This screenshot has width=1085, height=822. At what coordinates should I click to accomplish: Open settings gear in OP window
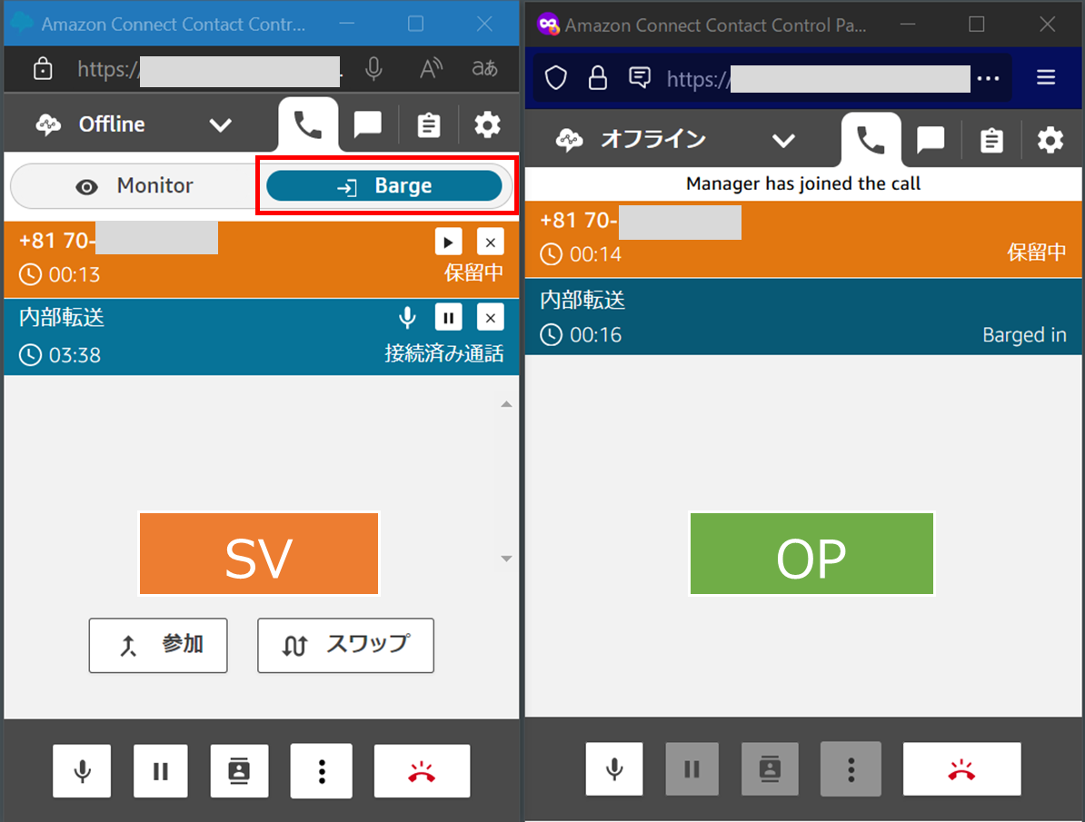[x=1050, y=141]
